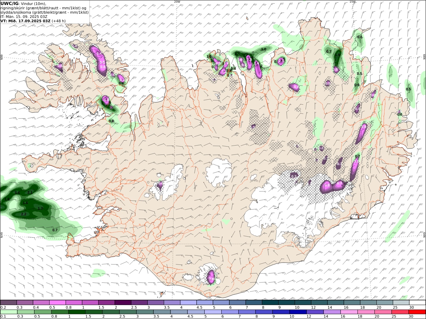Select the deep navy swatch labeled 10 in the lower legend row
This screenshot has height=319, width=426.
click(x=298, y=312)
